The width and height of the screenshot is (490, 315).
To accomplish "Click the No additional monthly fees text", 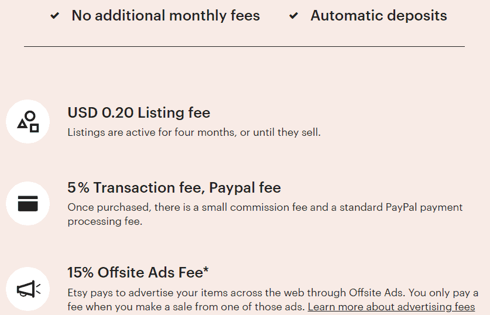I will click(x=166, y=16).
